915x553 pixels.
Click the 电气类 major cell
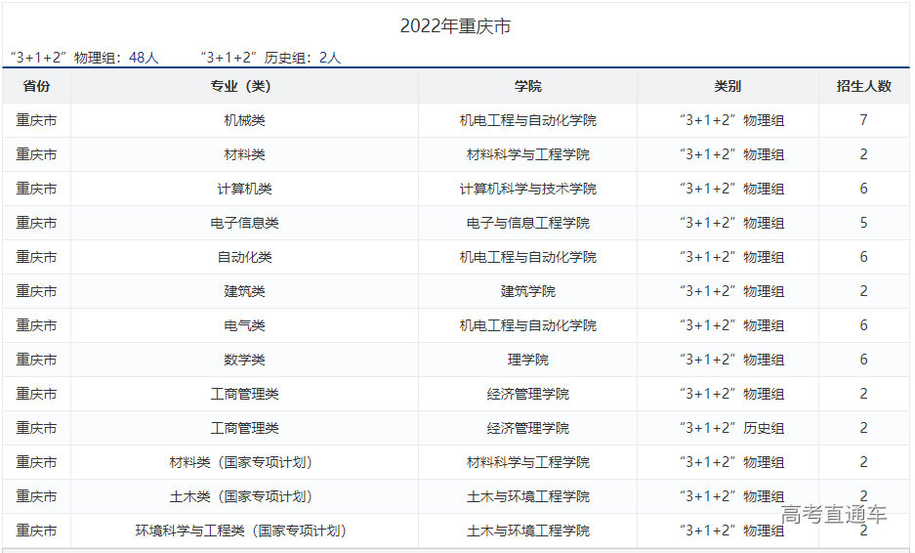point(244,325)
